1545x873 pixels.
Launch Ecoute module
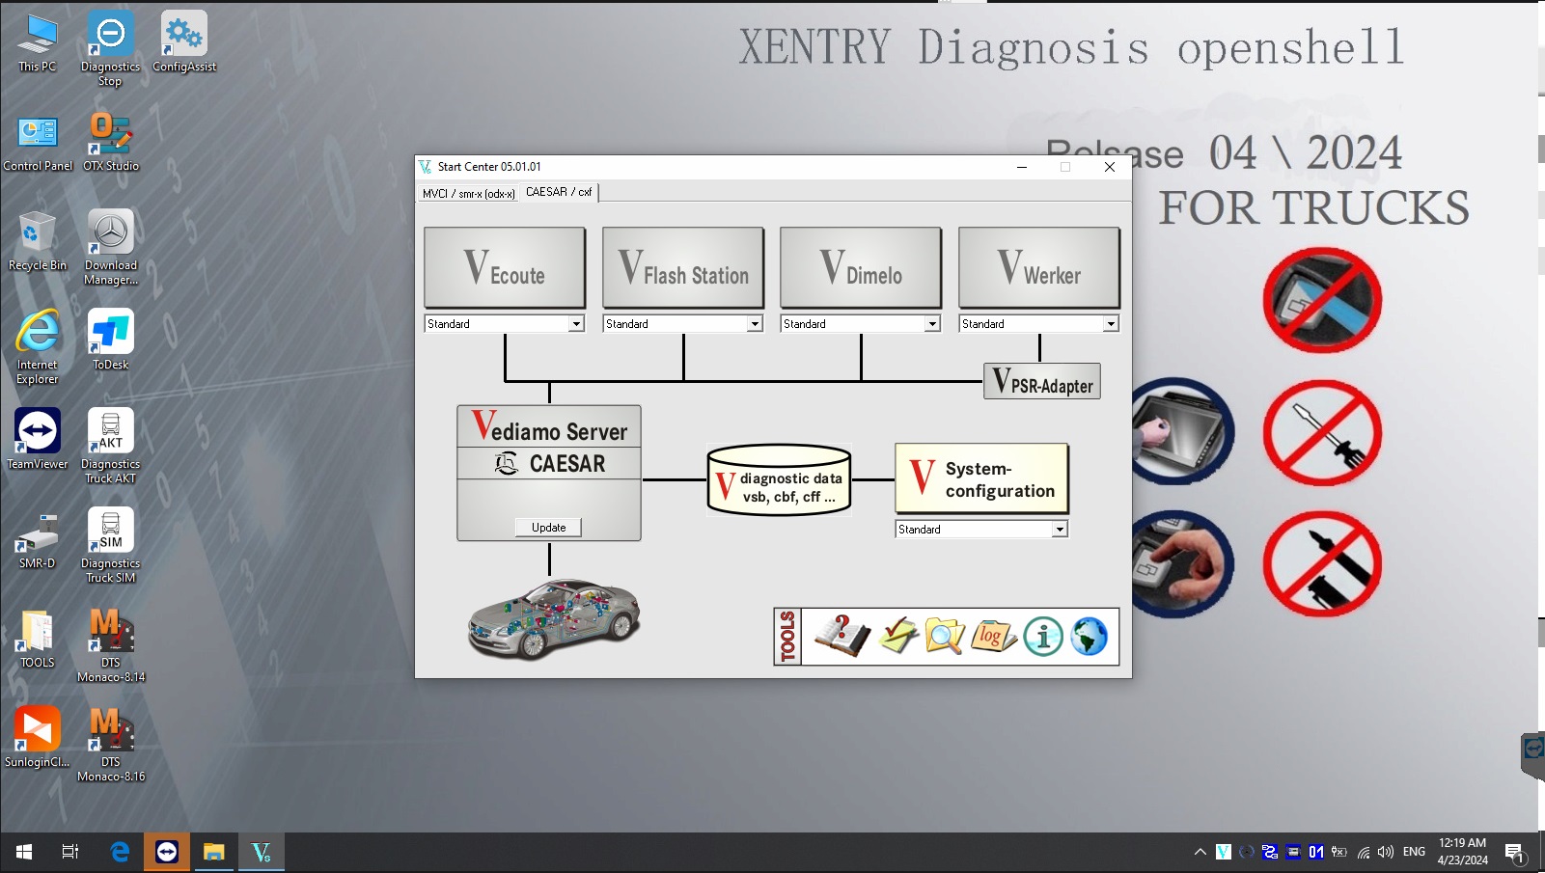tap(505, 267)
